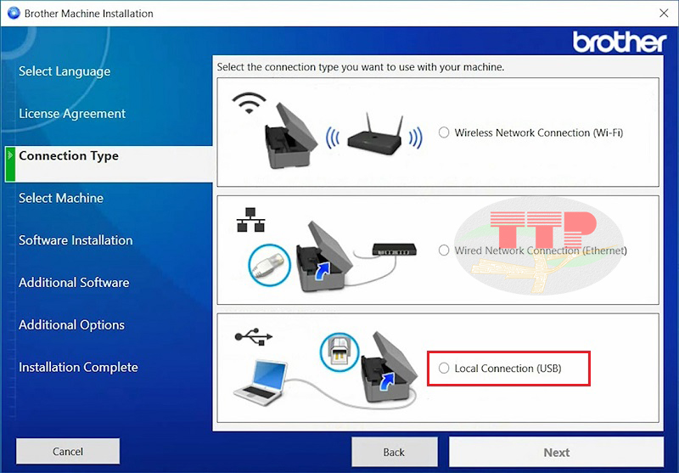The image size is (679, 473).
Task: Click the printer image in Ethernet section
Action: 324,256
